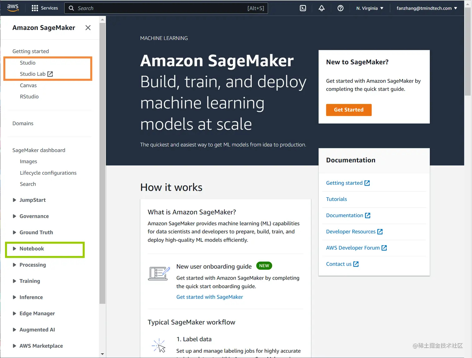This screenshot has height=358, width=472.
Task: Open the help question mark icon
Action: (340, 8)
